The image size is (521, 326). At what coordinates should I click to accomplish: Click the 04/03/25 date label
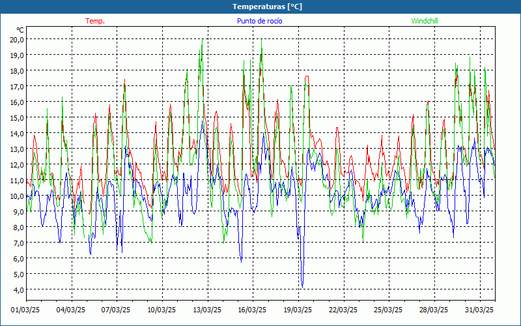pos(71,310)
